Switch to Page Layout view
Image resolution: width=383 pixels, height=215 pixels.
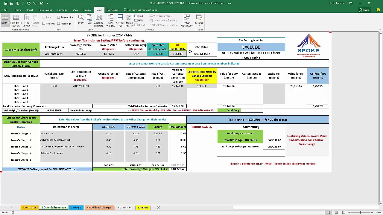(26, 21)
